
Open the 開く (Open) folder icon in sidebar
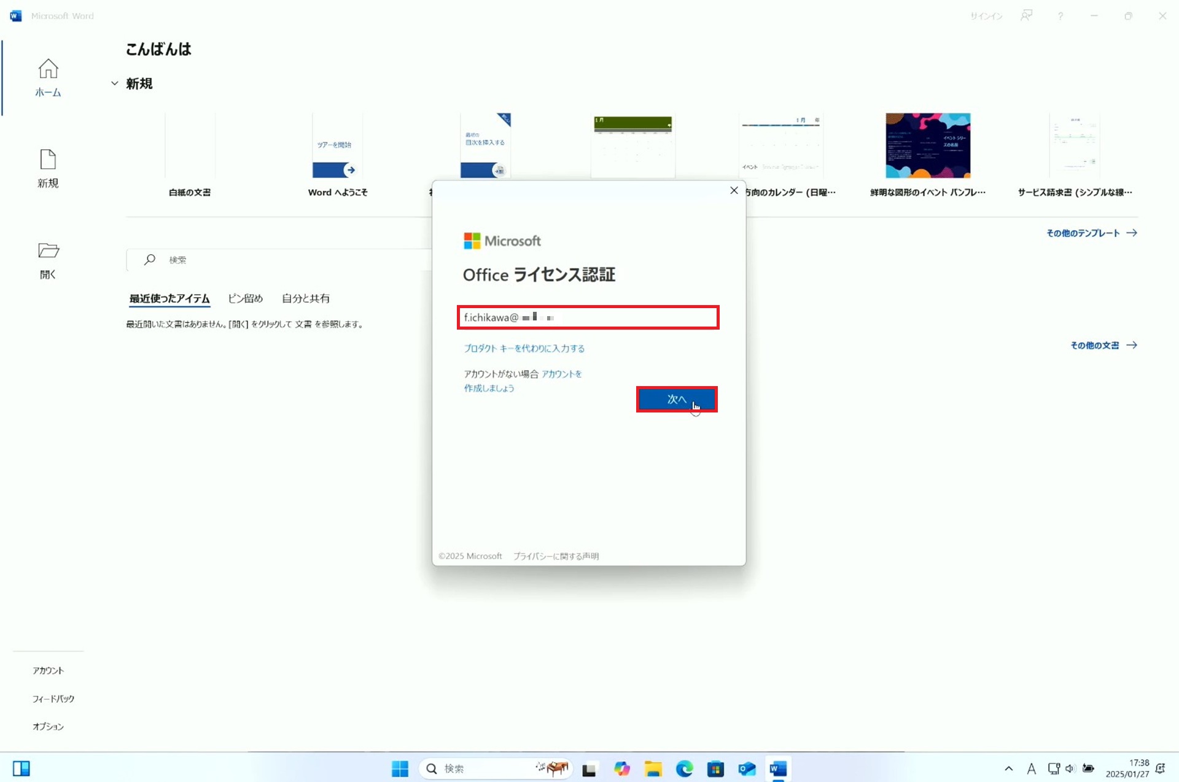48,260
